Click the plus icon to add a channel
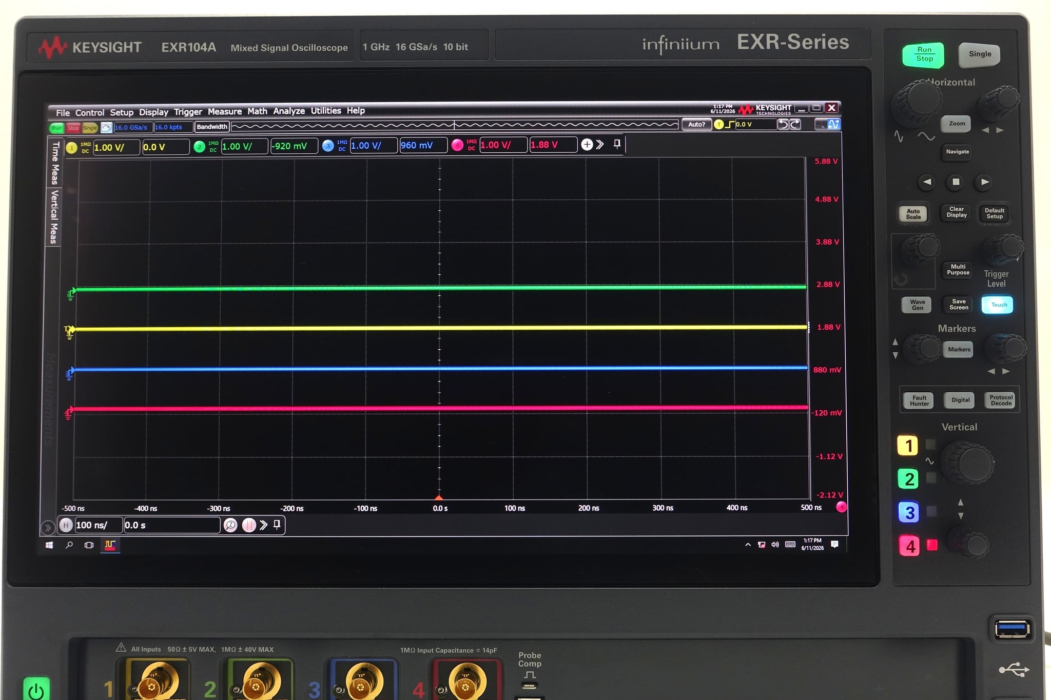Viewport: 1051px width, 700px height. tap(587, 145)
